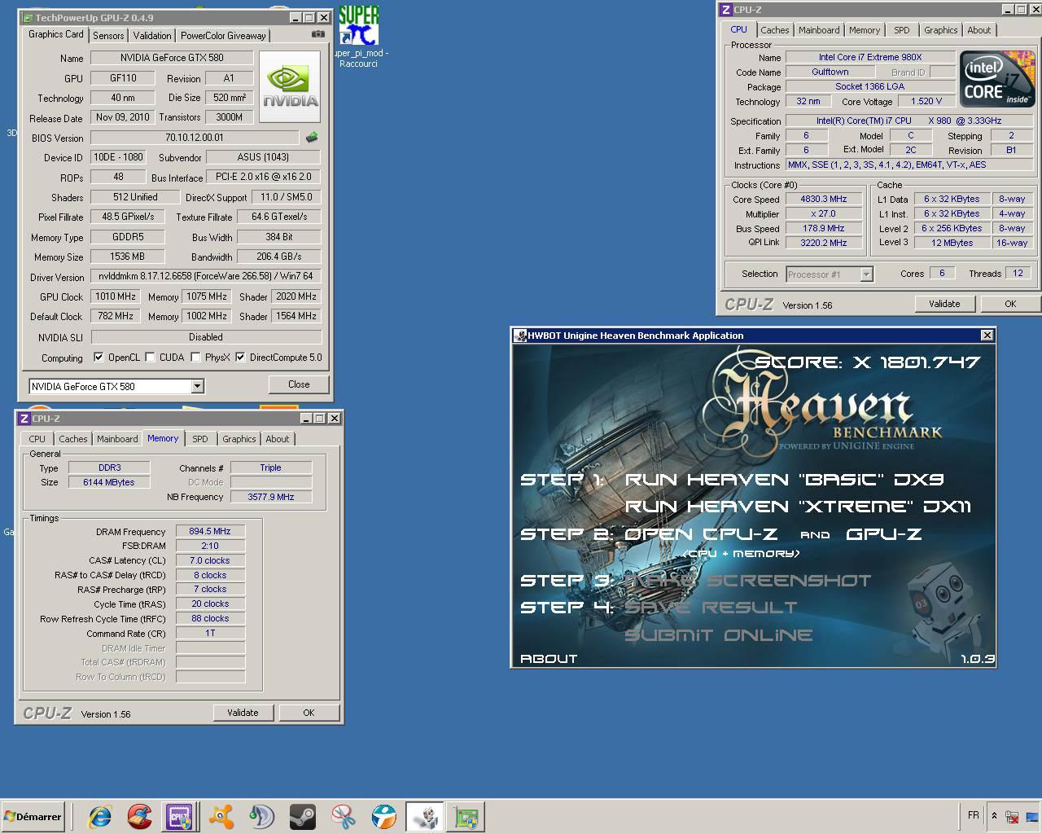Open SPD tab in CPU-Z processor window
1042x834 pixels.
[x=902, y=30]
